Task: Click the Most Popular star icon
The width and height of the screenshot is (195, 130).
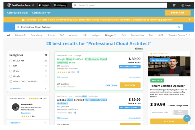Action: tap(151, 54)
